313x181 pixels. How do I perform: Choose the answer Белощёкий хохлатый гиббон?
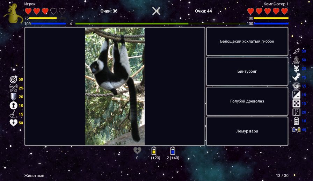coord(247,41)
